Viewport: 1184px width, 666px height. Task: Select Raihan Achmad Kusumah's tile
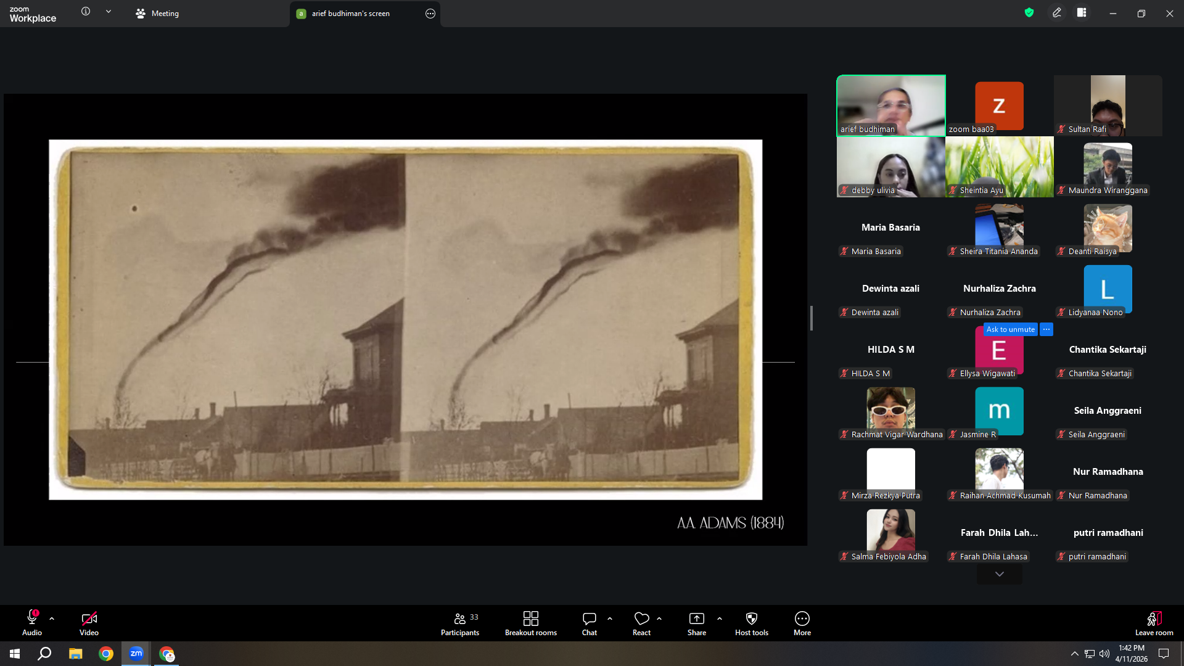click(1000, 472)
